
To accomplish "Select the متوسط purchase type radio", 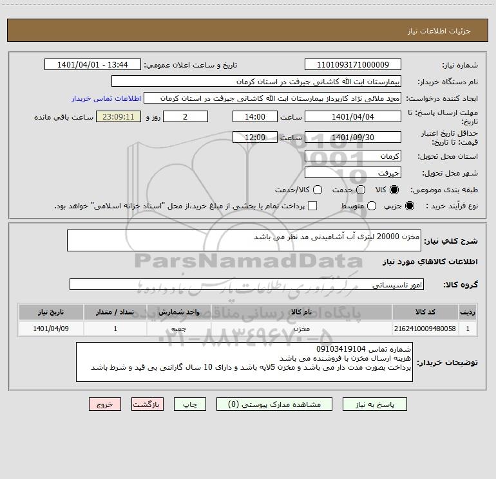I will [372, 206].
